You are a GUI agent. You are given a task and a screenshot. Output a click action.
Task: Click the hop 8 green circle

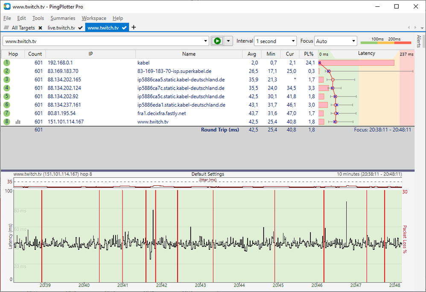7,121
